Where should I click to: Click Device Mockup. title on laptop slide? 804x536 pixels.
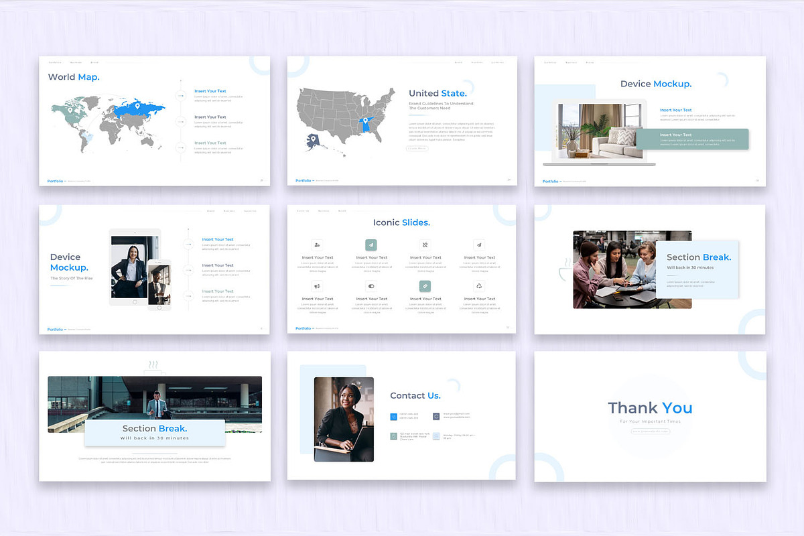pos(656,84)
